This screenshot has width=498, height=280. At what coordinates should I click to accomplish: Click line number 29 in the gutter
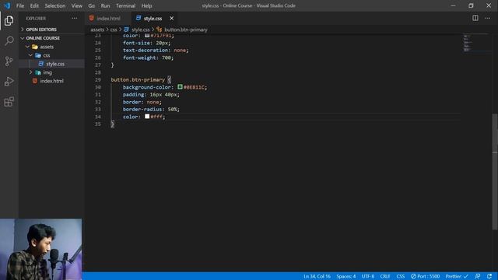[x=97, y=79]
